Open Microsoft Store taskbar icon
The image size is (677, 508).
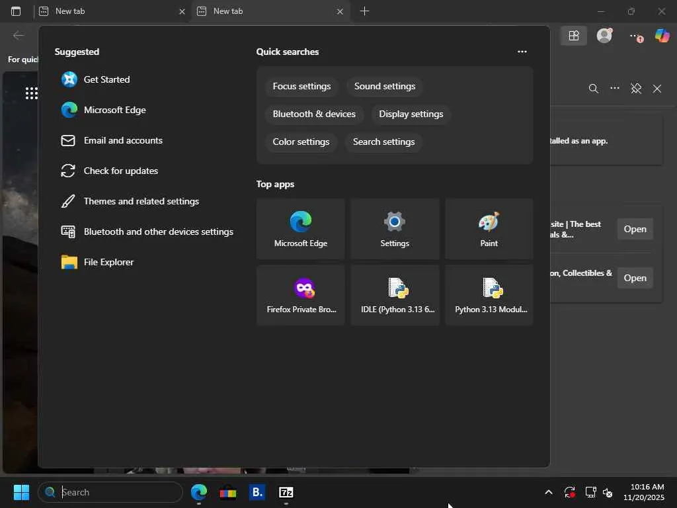228,492
